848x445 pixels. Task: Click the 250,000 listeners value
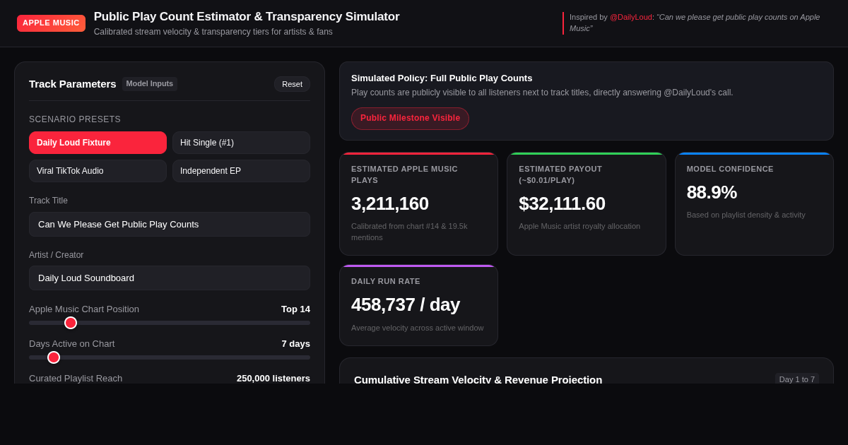[273, 379]
